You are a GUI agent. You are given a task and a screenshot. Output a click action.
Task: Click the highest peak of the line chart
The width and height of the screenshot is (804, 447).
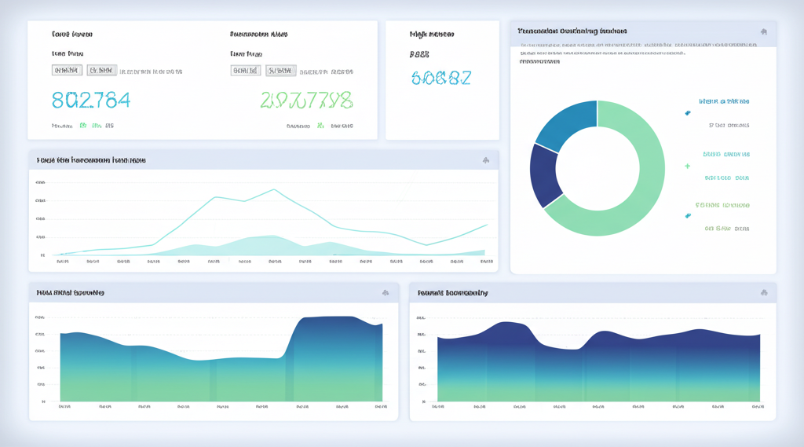tap(273, 189)
